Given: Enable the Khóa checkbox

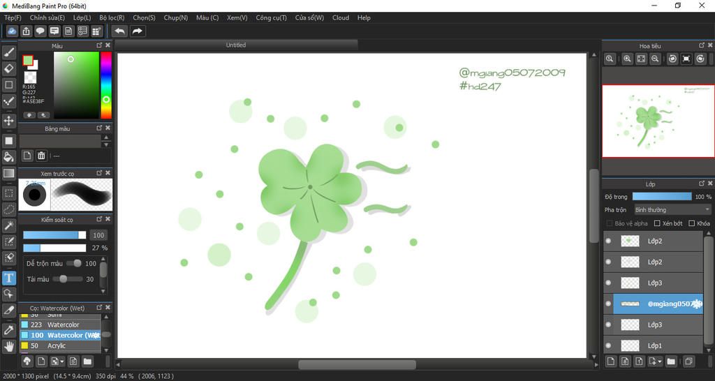Looking at the screenshot, I should pos(692,223).
